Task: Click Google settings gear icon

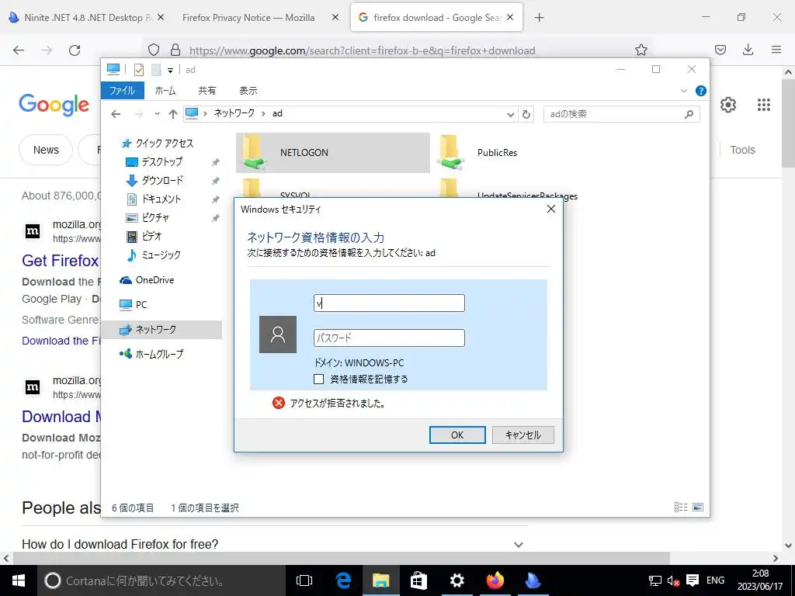Action: click(x=728, y=105)
